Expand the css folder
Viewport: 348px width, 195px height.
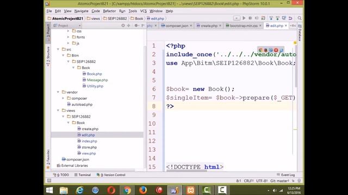coord(69,31)
